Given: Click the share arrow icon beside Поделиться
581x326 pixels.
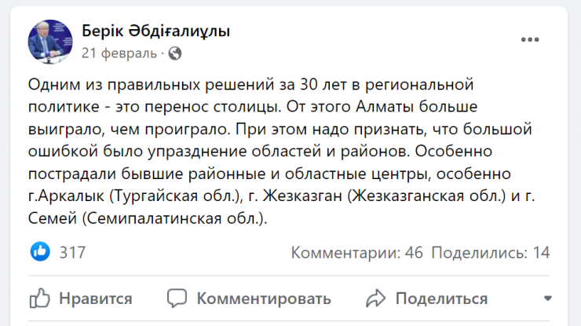Looking at the screenshot, I should (x=376, y=299).
